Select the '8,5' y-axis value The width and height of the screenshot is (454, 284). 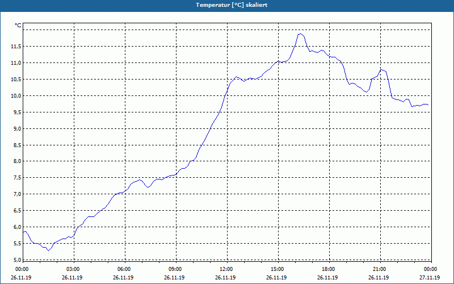tap(17, 145)
